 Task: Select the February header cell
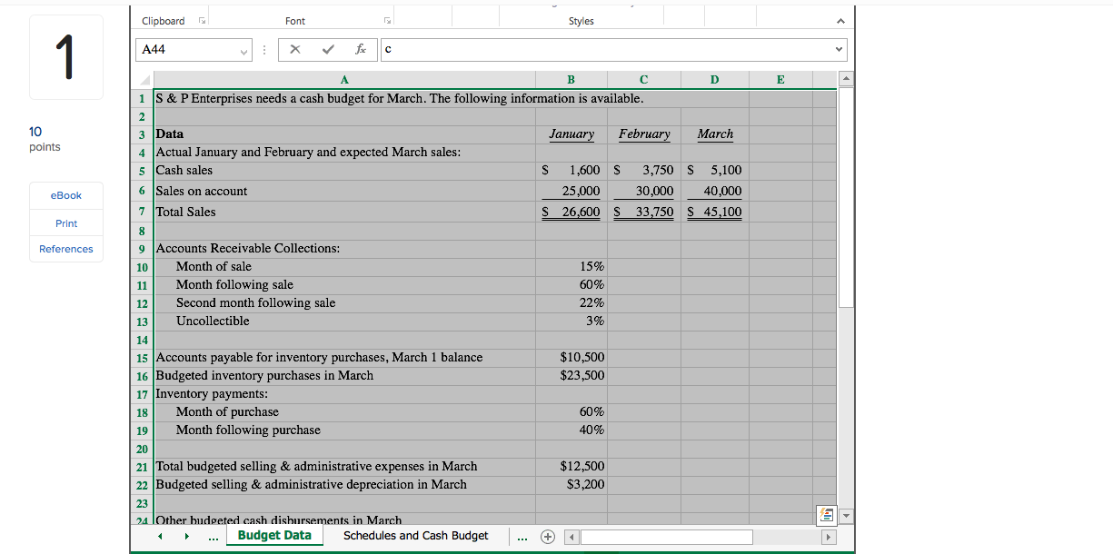point(643,134)
